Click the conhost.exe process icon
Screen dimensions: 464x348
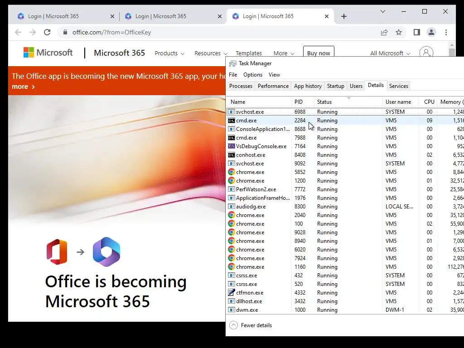coord(232,155)
